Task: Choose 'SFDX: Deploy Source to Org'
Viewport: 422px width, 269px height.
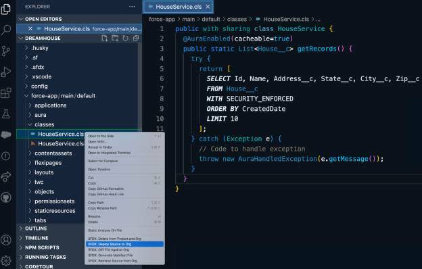Action: pos(124,244)
